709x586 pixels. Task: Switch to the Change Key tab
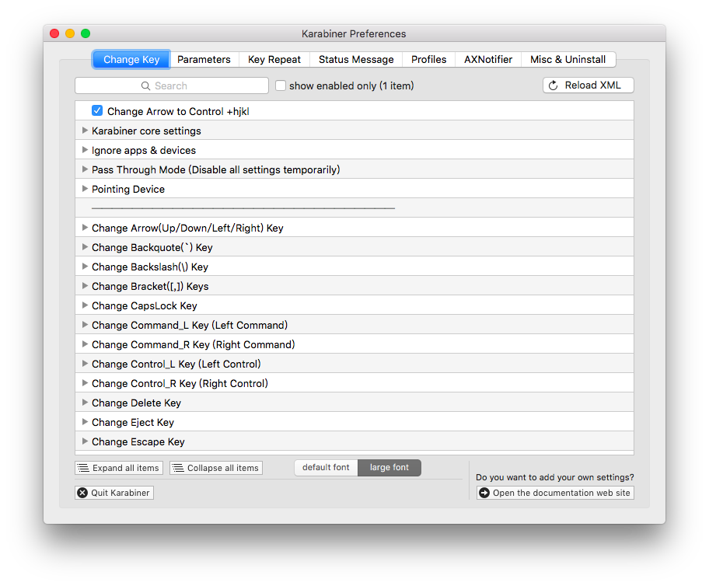131,60
